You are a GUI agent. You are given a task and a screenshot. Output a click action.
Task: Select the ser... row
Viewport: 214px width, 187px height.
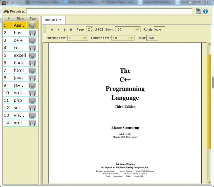[20, 108]
